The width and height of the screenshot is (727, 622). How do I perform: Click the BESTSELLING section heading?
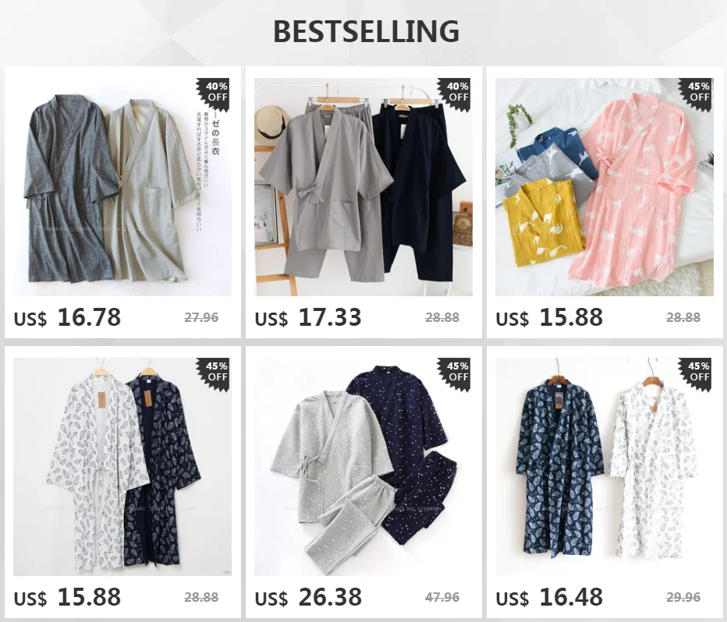point(367,31)
